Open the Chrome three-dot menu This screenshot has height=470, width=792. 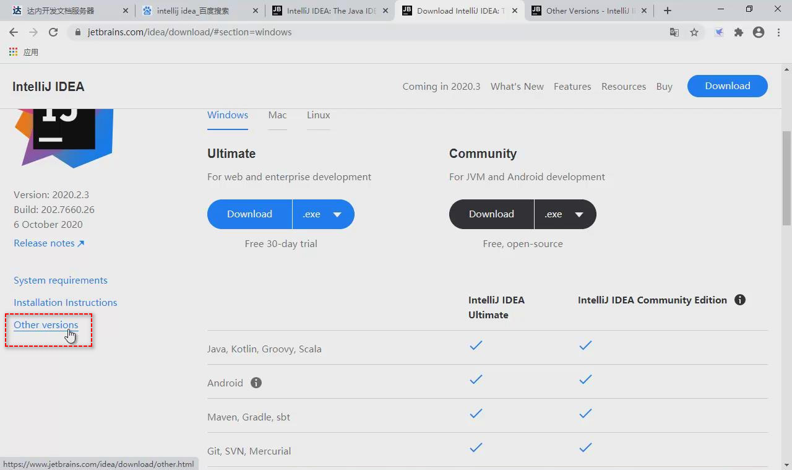pyautogui.click(x=778, y=32)
